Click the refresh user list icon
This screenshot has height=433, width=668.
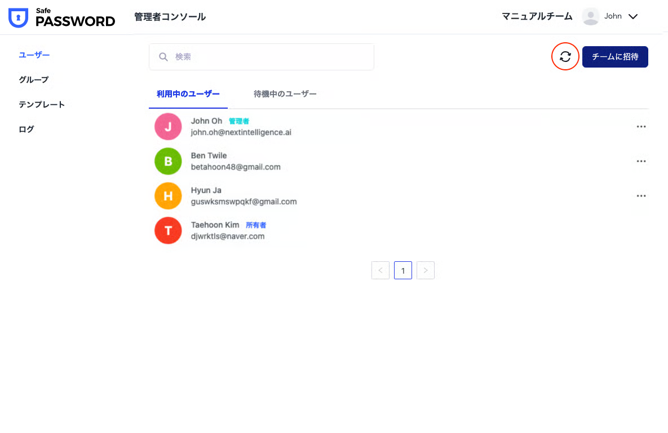[565, 56]
